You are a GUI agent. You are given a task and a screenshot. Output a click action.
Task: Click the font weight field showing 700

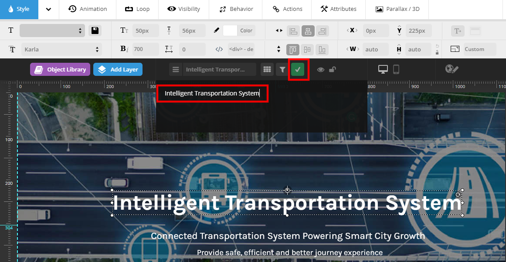click(x=146, y=49)
